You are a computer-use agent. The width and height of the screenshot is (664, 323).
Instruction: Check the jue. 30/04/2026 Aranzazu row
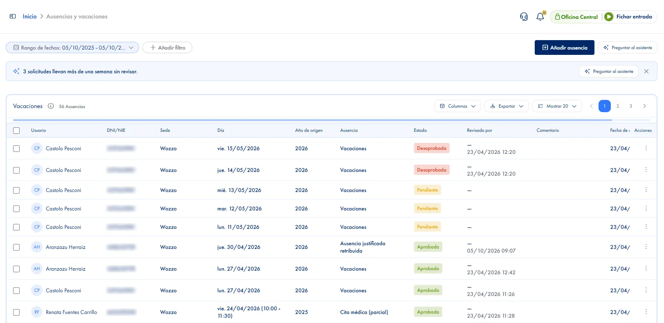tap(16, 247)
